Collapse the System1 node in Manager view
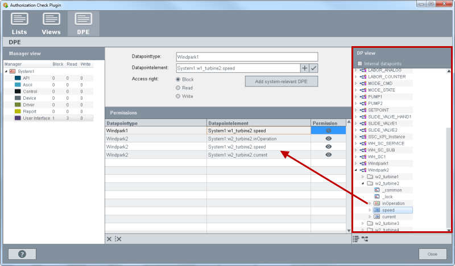Screen dimensions: 455x266 [x=6, y=71]
